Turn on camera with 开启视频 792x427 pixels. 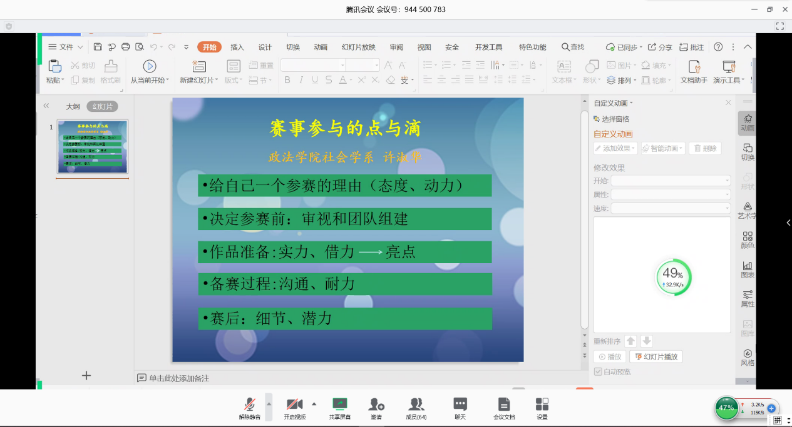point(294,408)
